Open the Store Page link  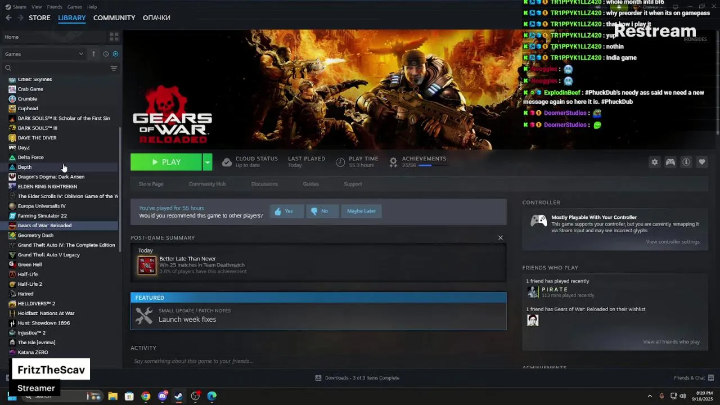pos(151,184)
